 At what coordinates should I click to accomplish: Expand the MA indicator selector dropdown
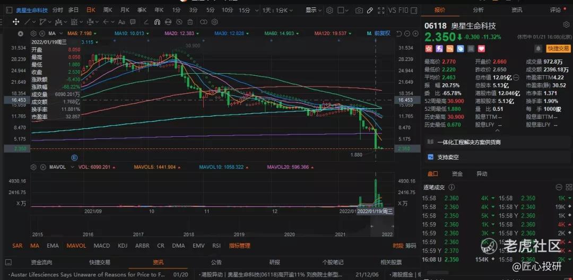click(x=62, y=33)
